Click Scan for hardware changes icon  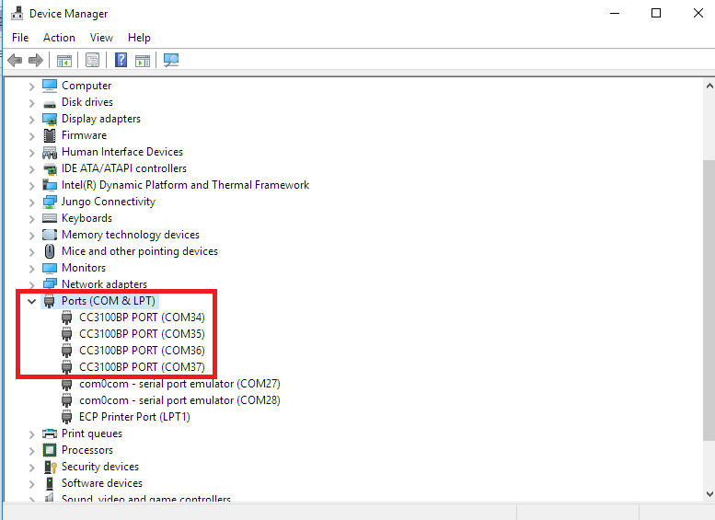point(171,60)
